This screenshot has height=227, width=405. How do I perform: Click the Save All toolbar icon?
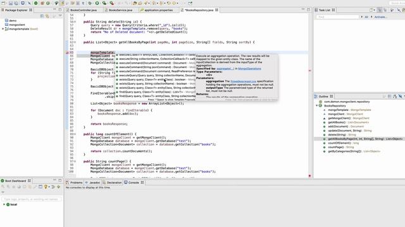16,3
